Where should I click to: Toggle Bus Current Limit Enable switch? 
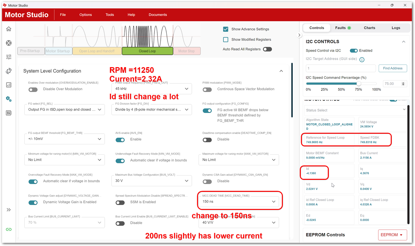coord(120,223)
